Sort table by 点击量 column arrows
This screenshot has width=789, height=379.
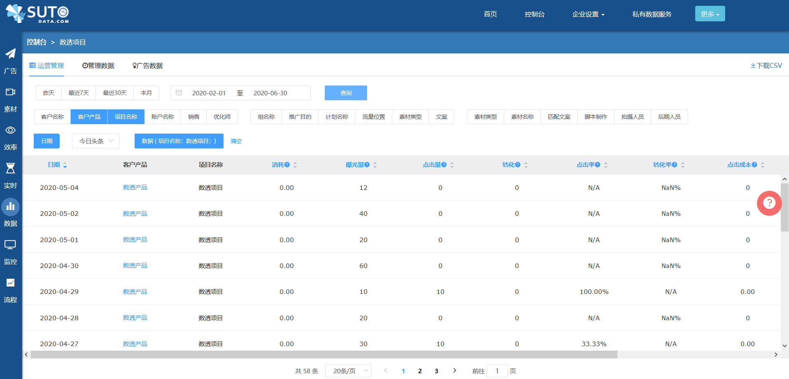[452, 165]
